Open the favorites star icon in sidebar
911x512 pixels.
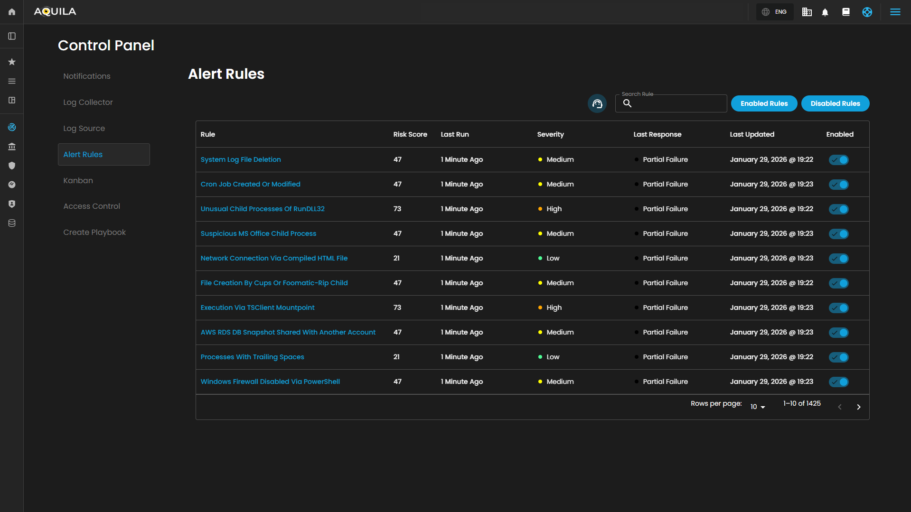click(12, 62)
